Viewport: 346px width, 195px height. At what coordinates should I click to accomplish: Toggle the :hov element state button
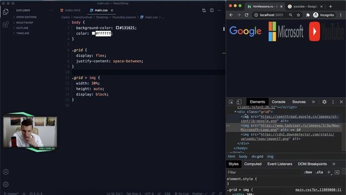coord(308,172)
